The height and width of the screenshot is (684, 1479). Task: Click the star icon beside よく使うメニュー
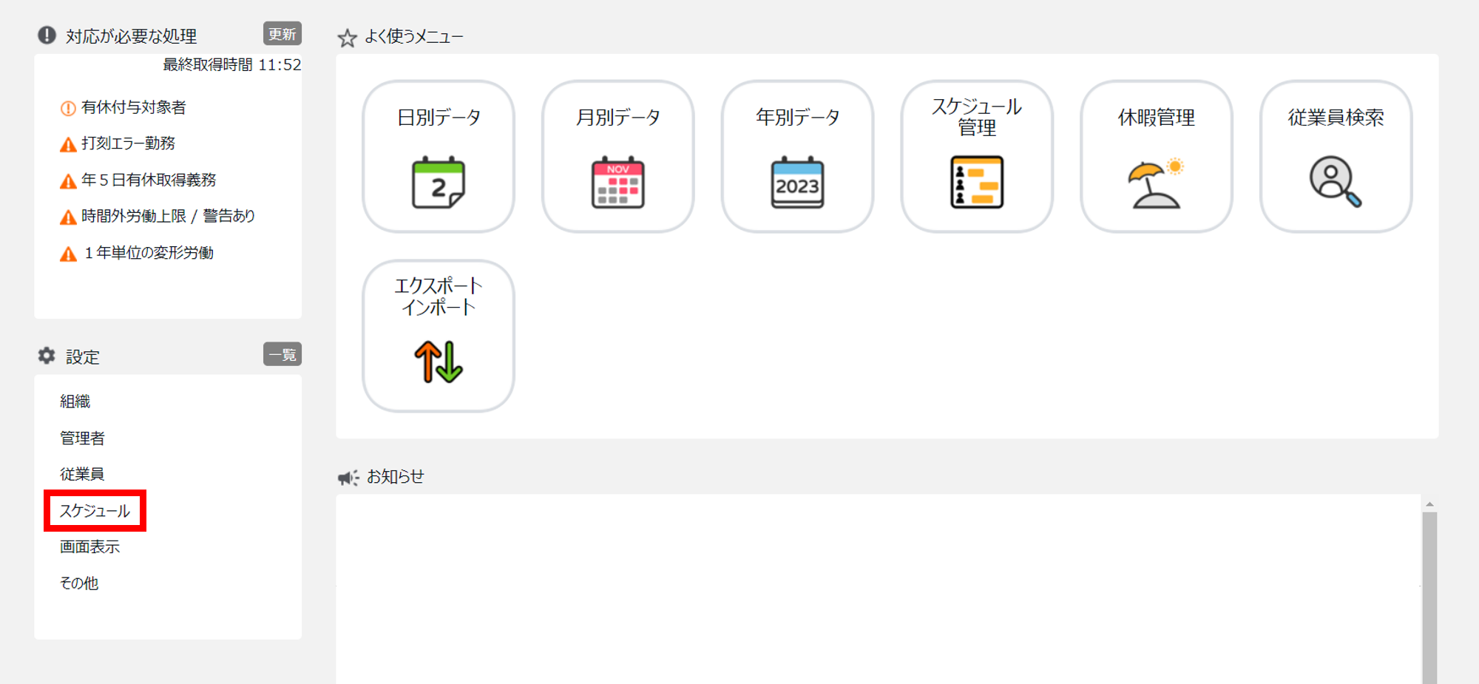point(348,38)
